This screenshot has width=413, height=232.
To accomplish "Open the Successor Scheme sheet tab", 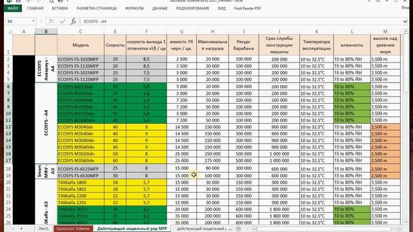I will (73, 229).
